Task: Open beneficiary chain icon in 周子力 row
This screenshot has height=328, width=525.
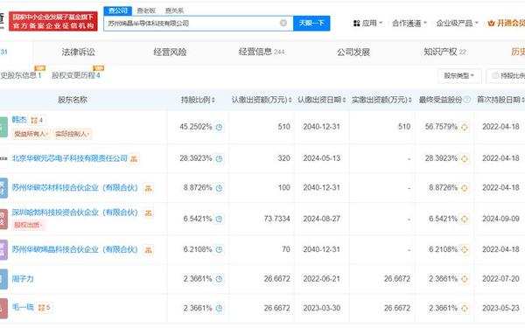Action: pos(465,279)
